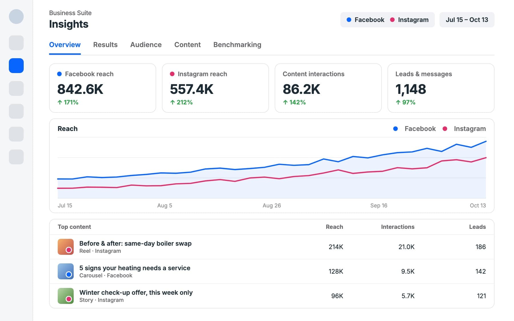Click the round profile avatar in sidebar
Image resolution: width=514 pixels, height=321 pixels.
pyautogui.click(x=16, y=17)
